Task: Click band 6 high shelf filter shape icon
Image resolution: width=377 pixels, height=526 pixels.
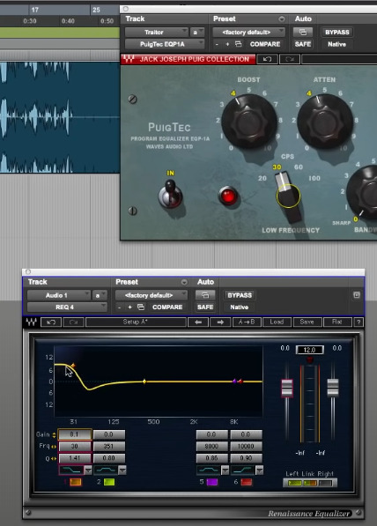Action: [242, 470]
